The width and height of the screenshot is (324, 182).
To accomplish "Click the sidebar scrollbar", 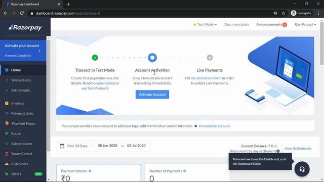I will [49, 96].
